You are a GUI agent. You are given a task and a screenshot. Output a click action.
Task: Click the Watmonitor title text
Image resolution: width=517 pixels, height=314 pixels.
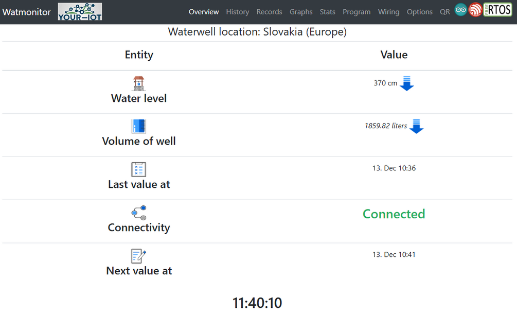pos(26,11)
